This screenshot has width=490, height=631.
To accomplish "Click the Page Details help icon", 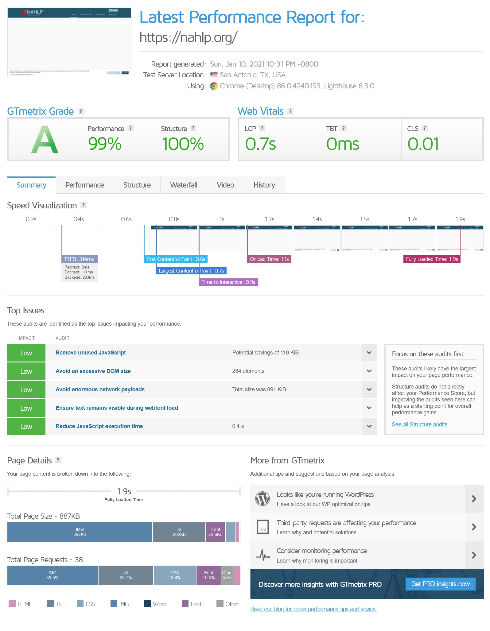I will point(58,460).
